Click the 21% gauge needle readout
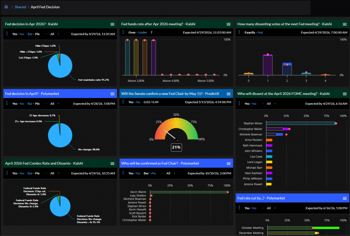Image resolution: width=350 pixels, height=236 pixels. point(176,148)
